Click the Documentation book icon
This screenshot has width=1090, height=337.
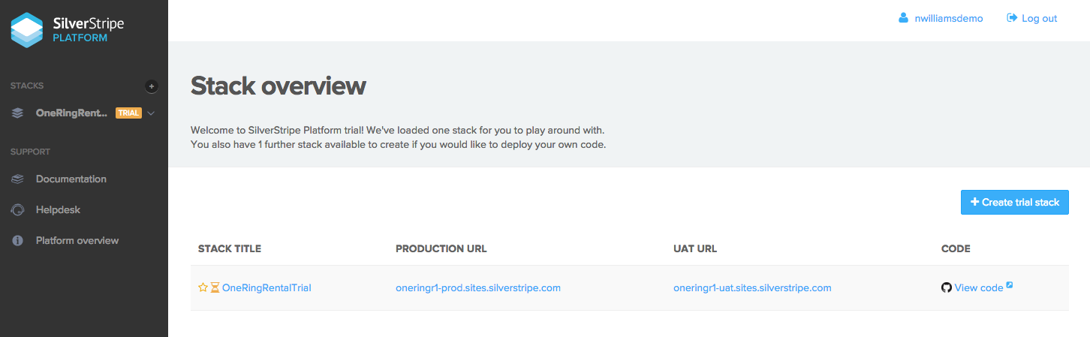17,179
